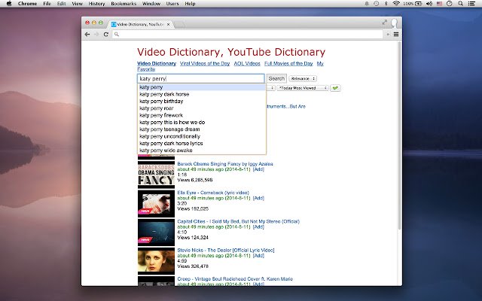The width and height of the screenshot is (482, 301).
Task: Open Stevie Nicks - The Dealer link
Action: (226, 251)
